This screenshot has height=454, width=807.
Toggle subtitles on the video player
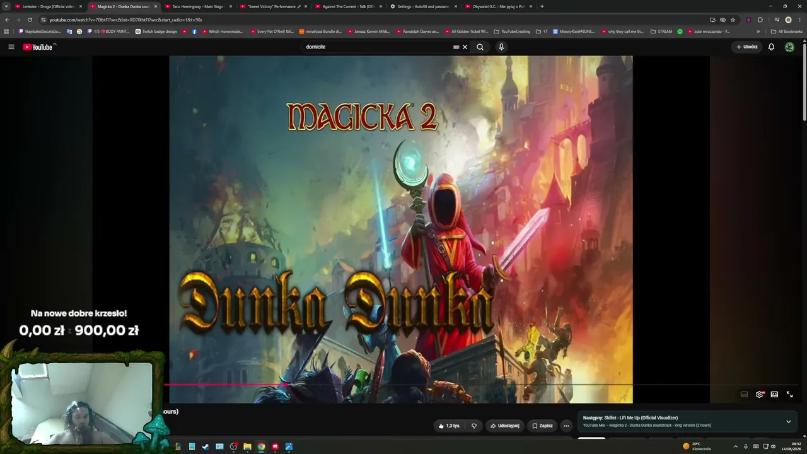pyautogui.click(x=744, y=395)
